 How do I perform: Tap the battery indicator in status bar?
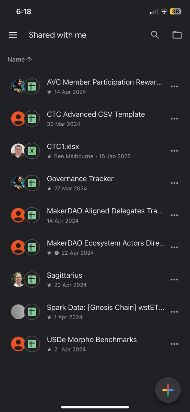pos(176,12)
